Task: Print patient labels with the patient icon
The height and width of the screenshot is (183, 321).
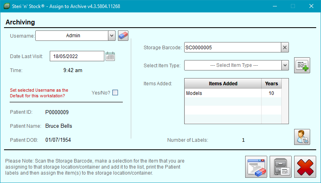Action: [x=302, y=137]
